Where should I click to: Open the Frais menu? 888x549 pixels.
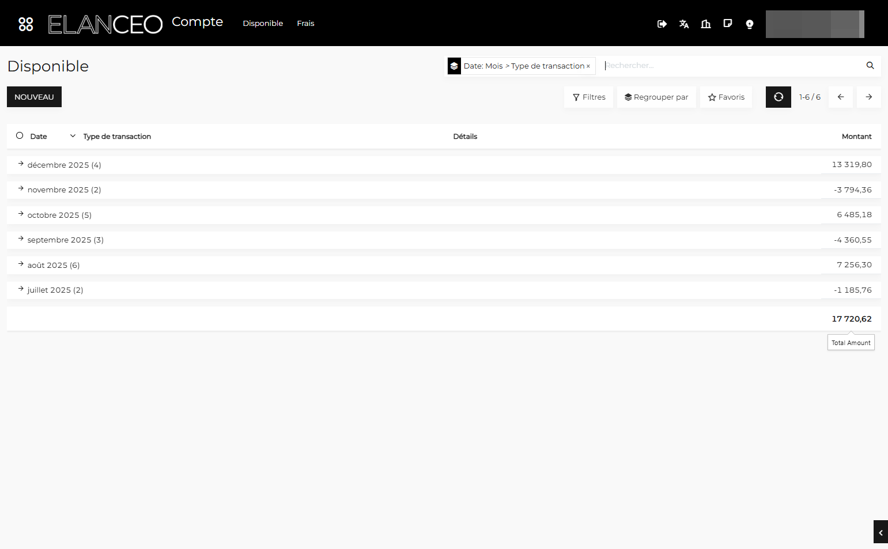click(x=305, y=24)
